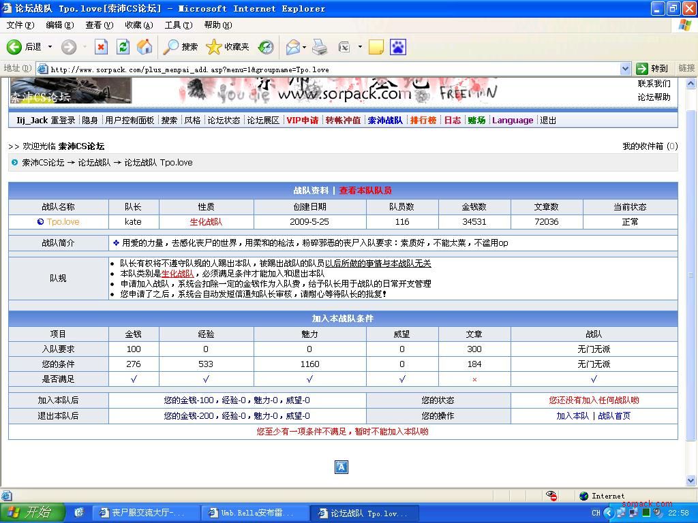Open the Back button history dropdown arrow
Screen dimensions: 698x523
pos(50,47)
